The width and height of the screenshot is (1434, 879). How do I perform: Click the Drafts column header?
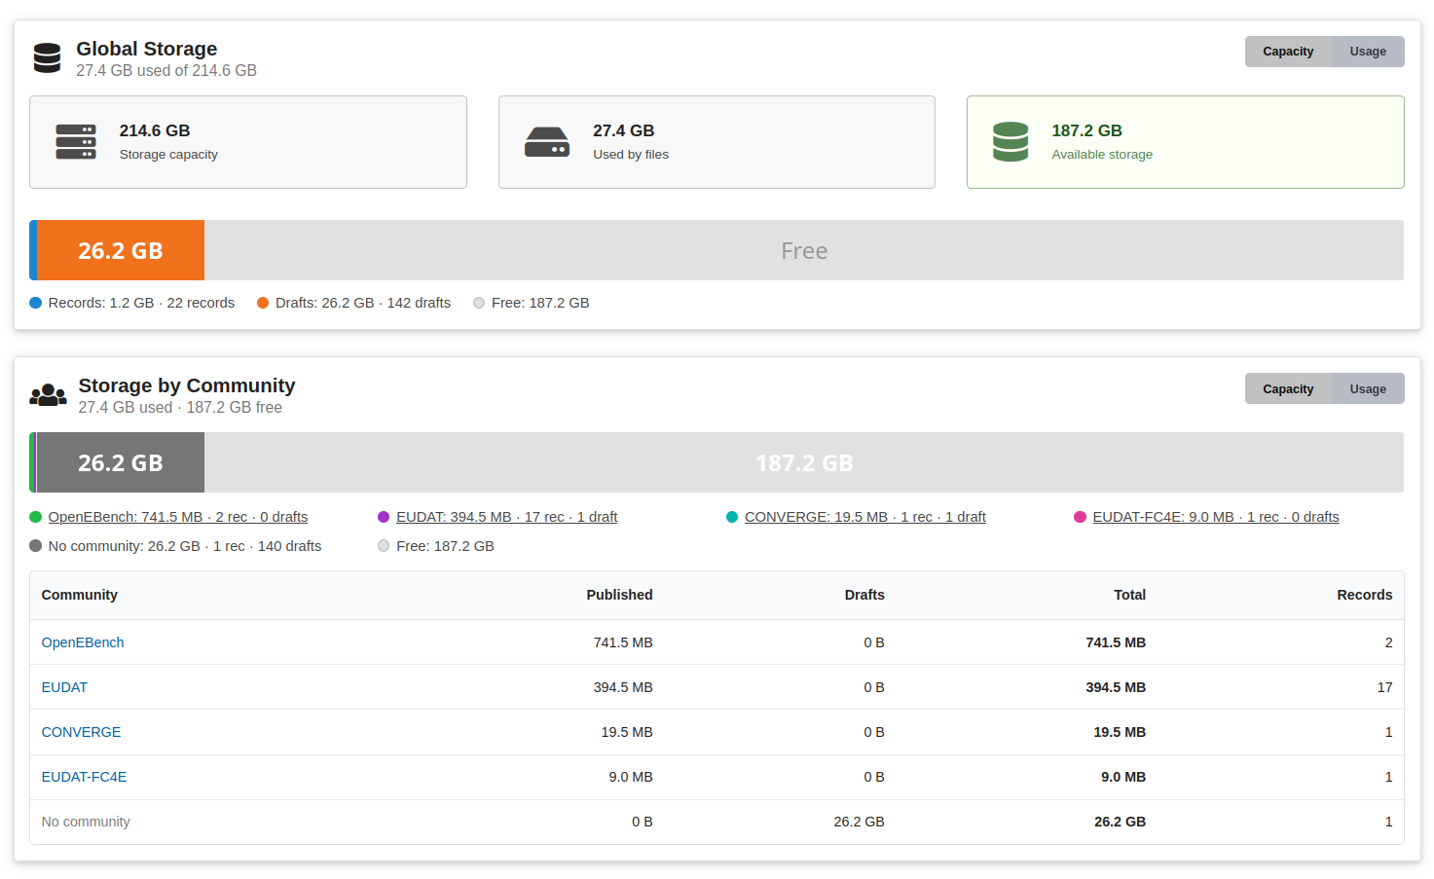(x=864, y=595)
